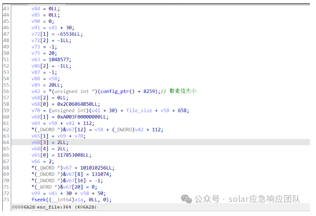Screen dimensions: 316x216
Task: Click the status bar address 00006A2B
Action: coord(24,207)
